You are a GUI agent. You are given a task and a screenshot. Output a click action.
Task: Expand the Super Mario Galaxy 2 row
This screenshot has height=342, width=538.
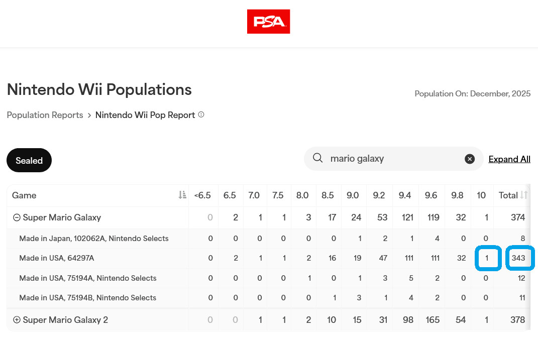coord(17,320)
